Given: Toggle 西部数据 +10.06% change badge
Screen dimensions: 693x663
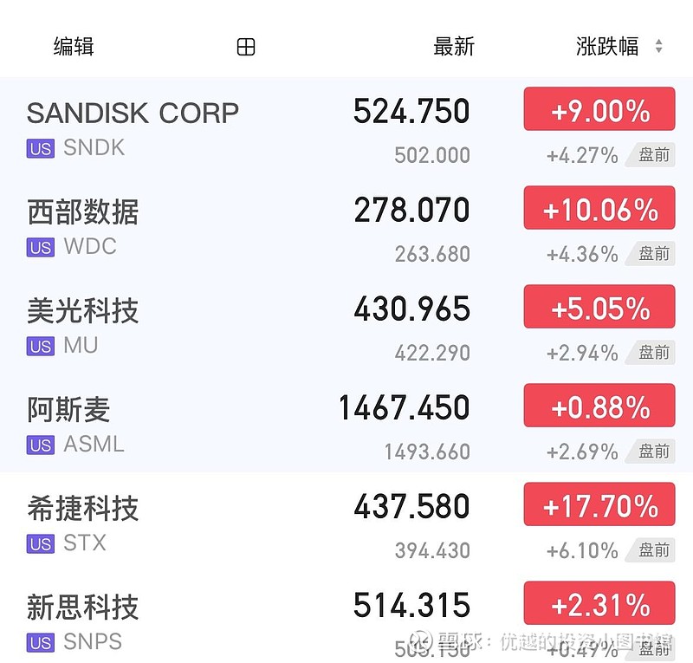Looking at the screenshot, I should 599,209.
